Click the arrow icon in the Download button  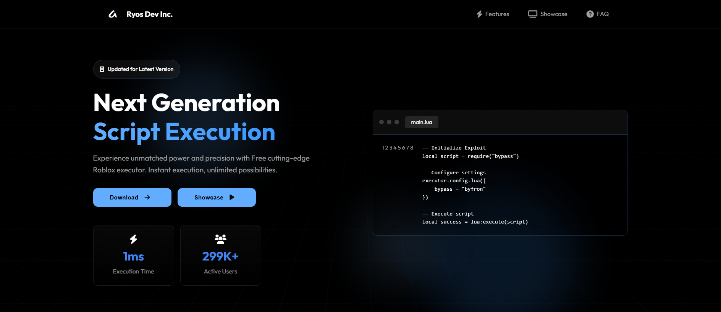point(147,197)
